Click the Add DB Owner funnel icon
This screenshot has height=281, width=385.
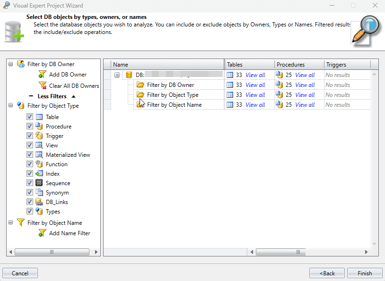[42, 74]
